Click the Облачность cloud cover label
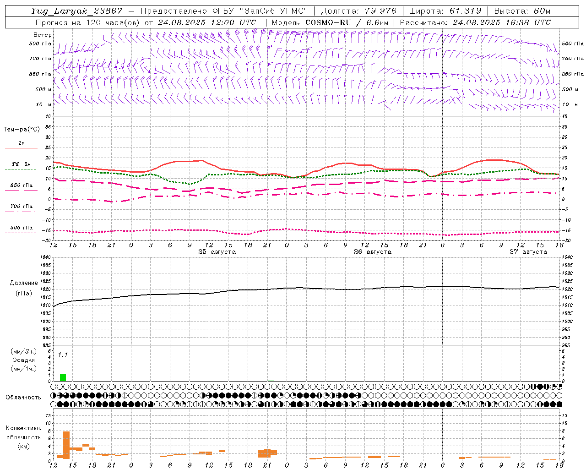586x469 pixels. 23,398
